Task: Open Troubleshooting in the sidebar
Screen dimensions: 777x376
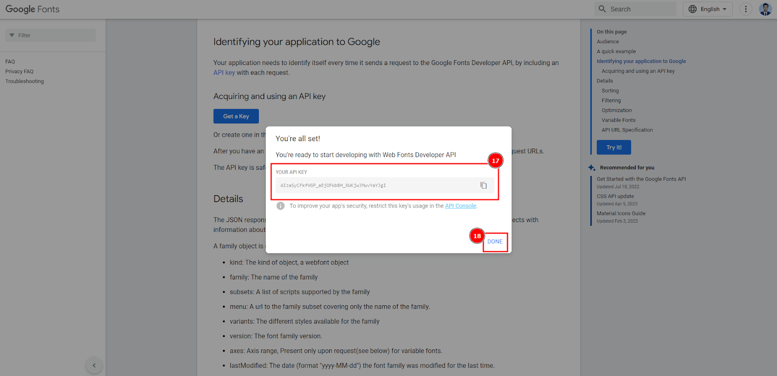Action: (25, 81)
